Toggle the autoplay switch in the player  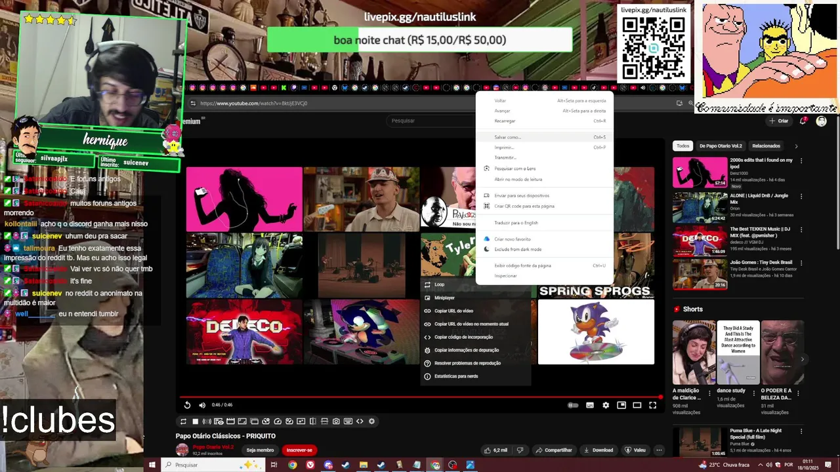click(x=573, y=405)
